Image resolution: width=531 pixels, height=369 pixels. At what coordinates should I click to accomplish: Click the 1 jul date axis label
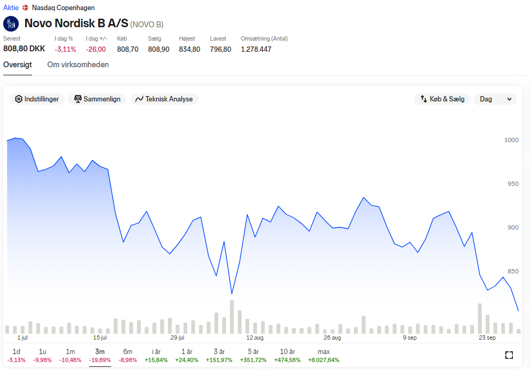pos(22,337)
